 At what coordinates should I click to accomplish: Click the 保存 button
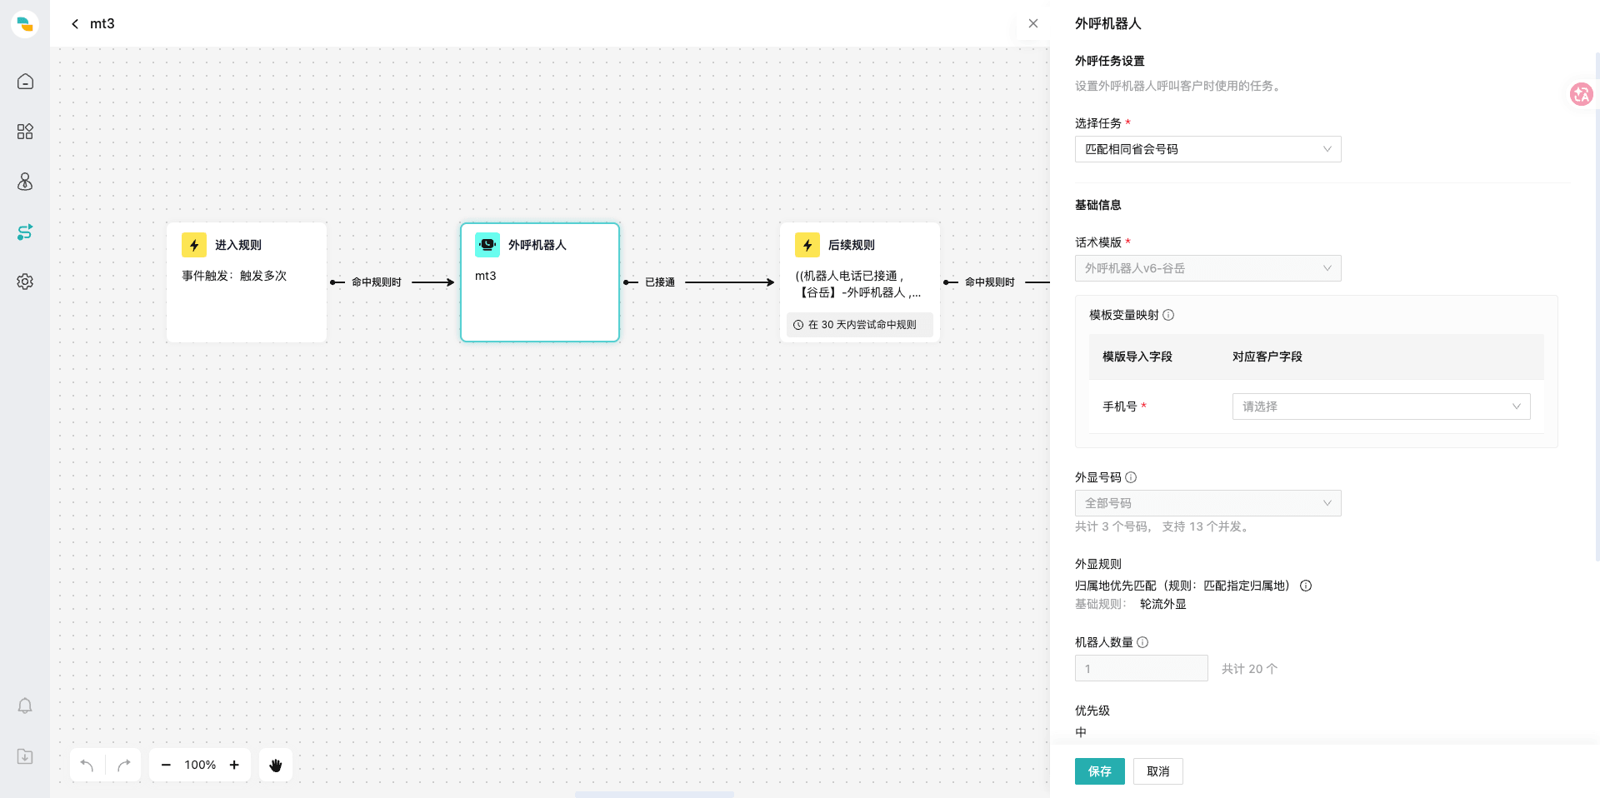click(x=1099, y=771)
